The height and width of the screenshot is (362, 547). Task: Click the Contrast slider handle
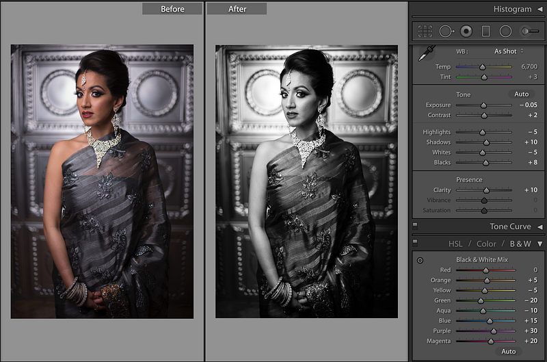[x=484, y=115]
